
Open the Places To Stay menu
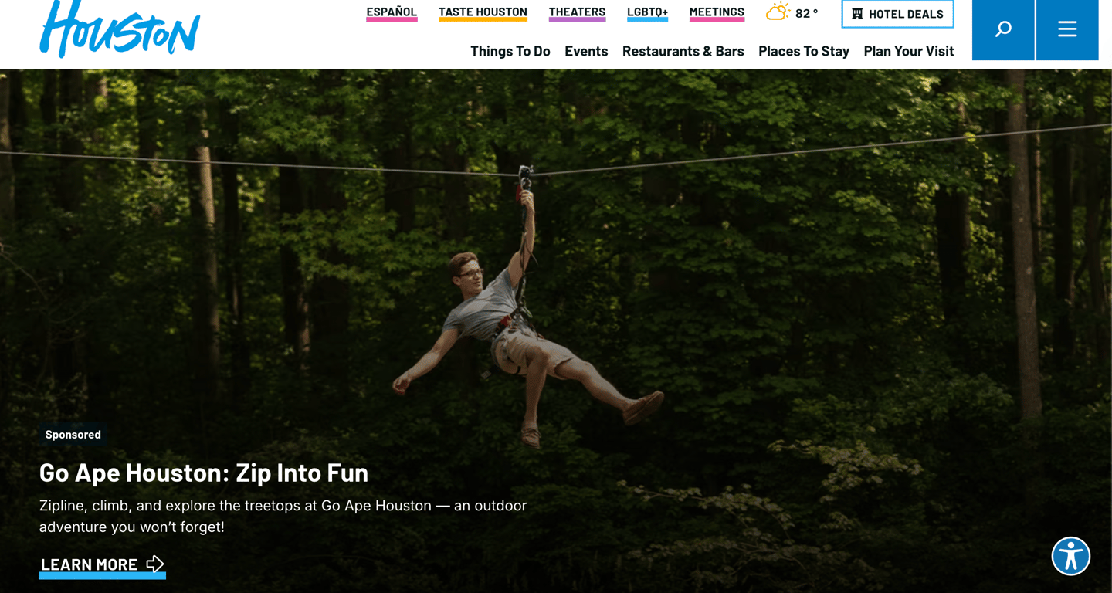coord(804,51)
